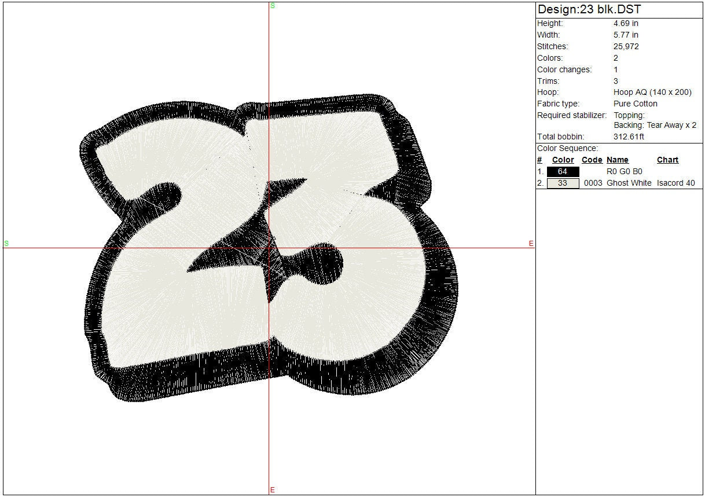
Task: Click the green S marker at the canvas top
Action: click(x=273, y=6)
